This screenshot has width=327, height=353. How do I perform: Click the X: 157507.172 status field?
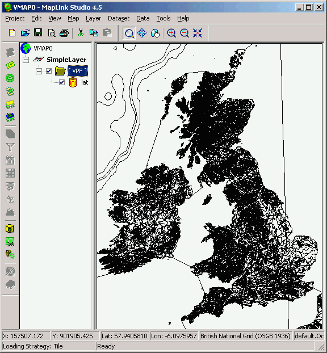click(26, 336)
